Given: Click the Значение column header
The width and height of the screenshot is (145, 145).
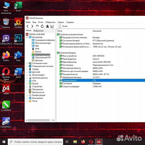Looking at the screenshot, I should click(x=97, y=31).
